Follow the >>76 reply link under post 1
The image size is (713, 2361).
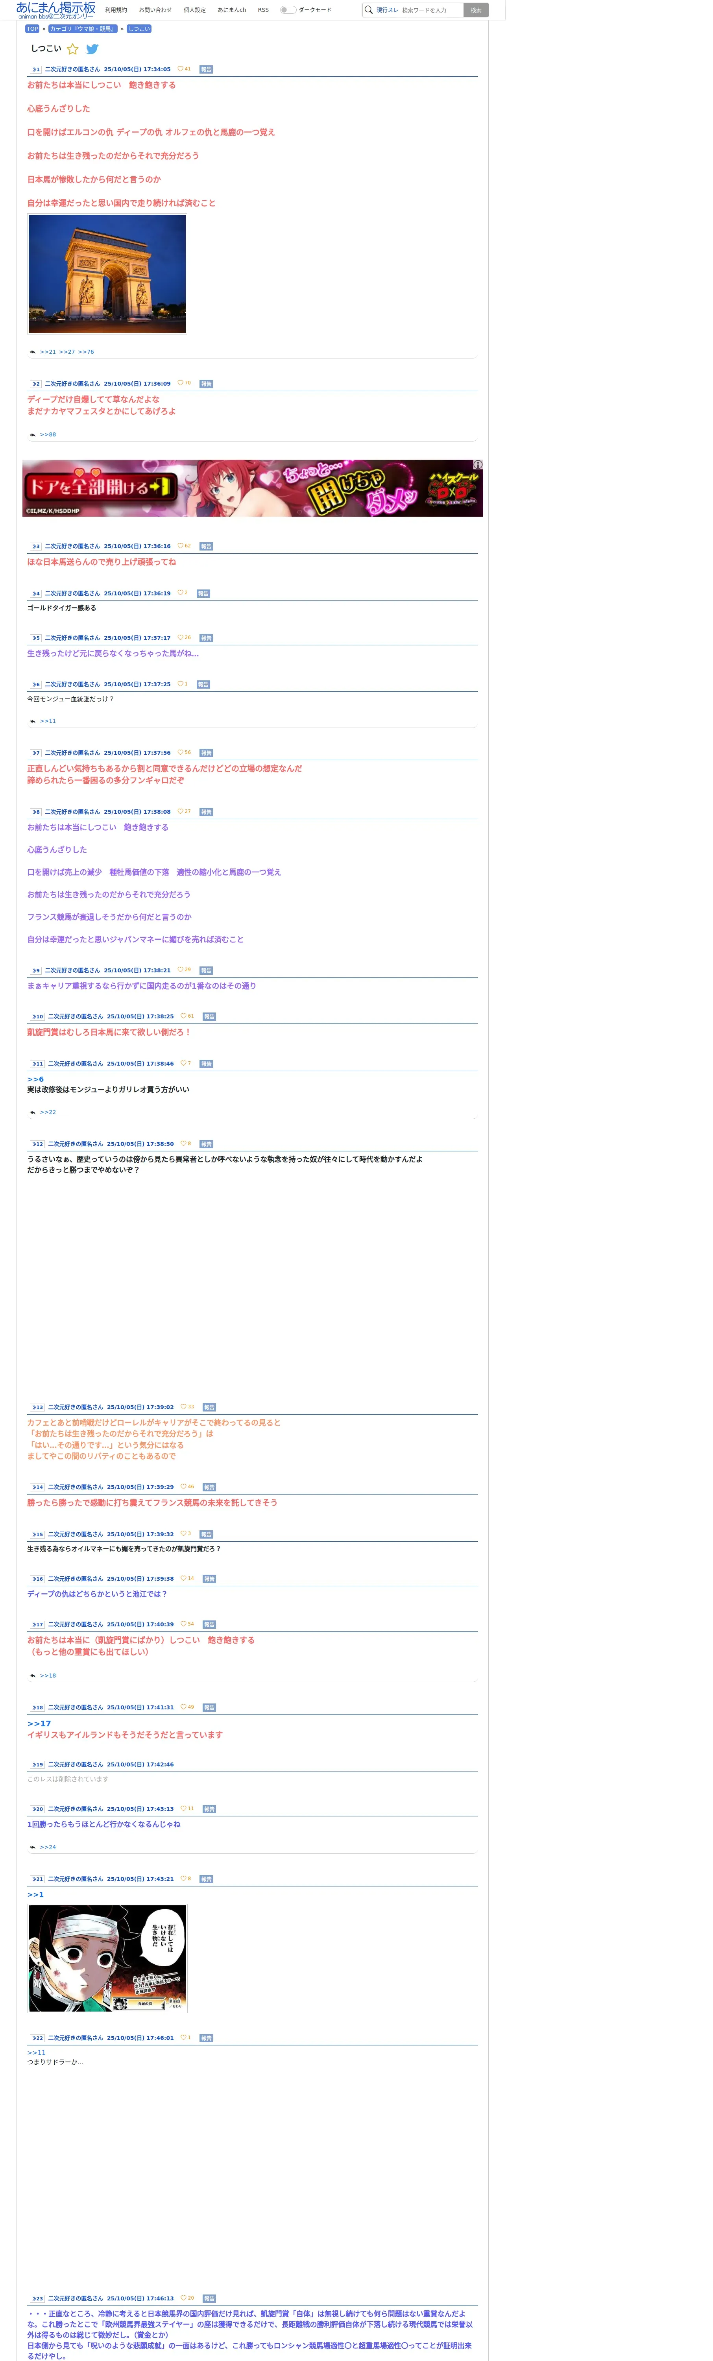86,352
